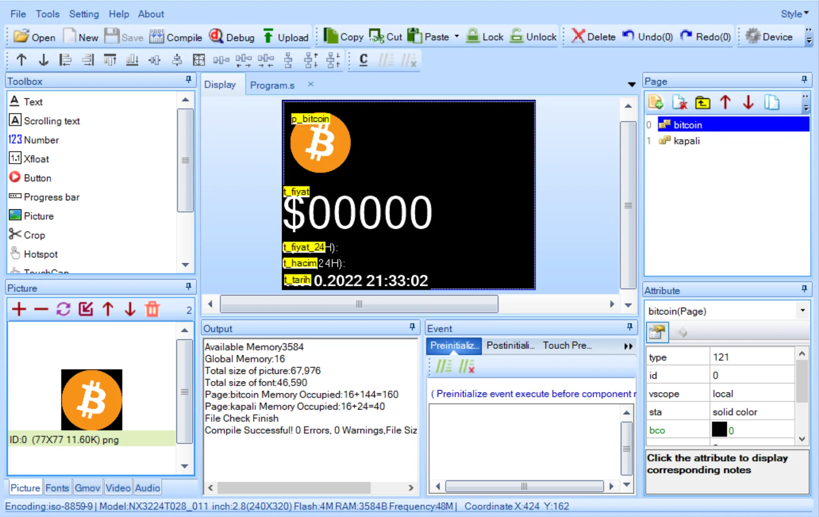Screen dimensions: 819x517
Task: Copy the selected component
Action: (343, 37)
